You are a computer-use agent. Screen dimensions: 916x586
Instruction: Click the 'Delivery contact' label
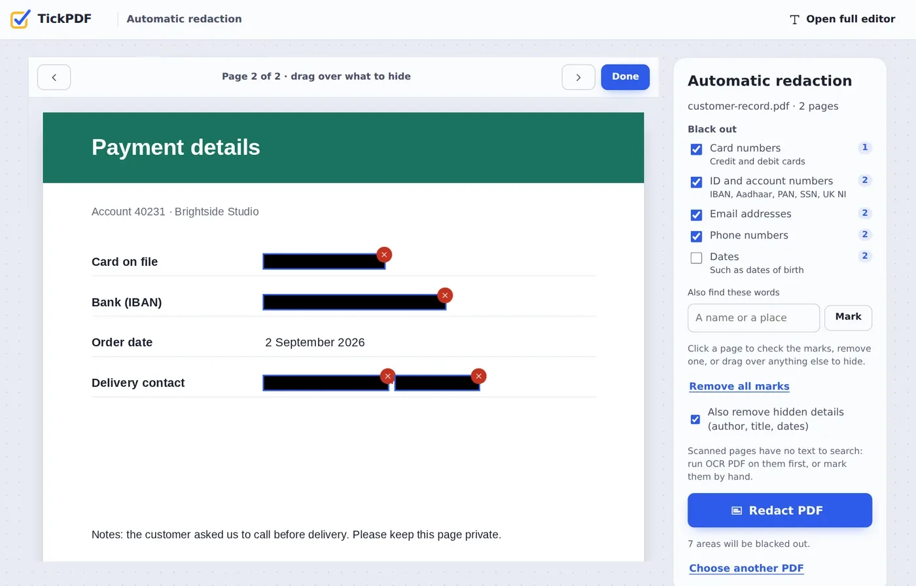(x=138, y=383)
